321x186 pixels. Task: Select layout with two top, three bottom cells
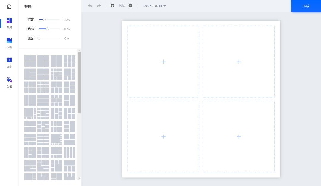pos(56,87)
